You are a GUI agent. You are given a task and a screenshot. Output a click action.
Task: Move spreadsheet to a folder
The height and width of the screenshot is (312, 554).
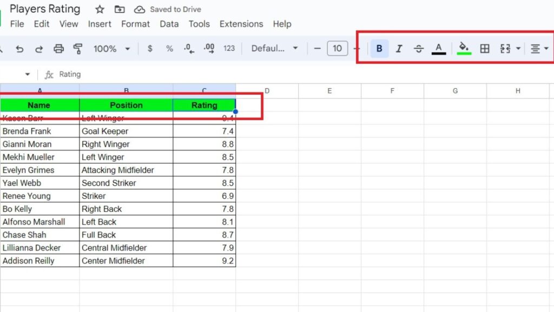point(120,9)
